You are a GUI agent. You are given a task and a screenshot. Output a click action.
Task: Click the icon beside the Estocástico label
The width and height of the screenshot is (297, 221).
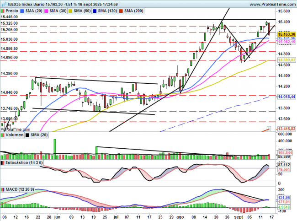(x=3, y=163)
